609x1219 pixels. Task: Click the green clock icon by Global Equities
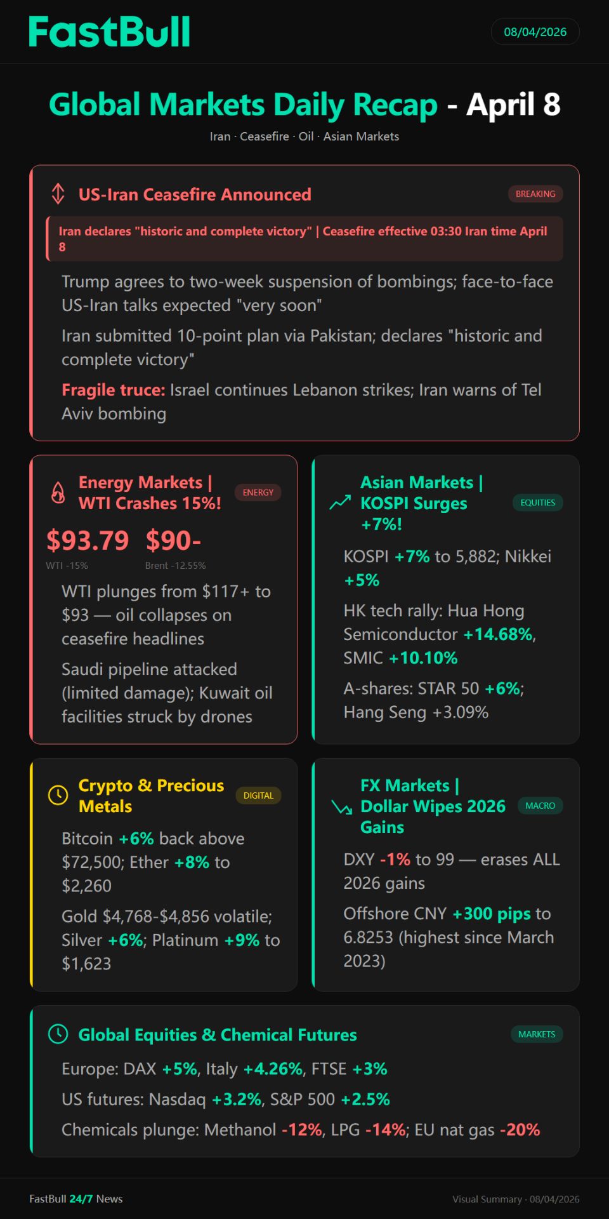58,1034
